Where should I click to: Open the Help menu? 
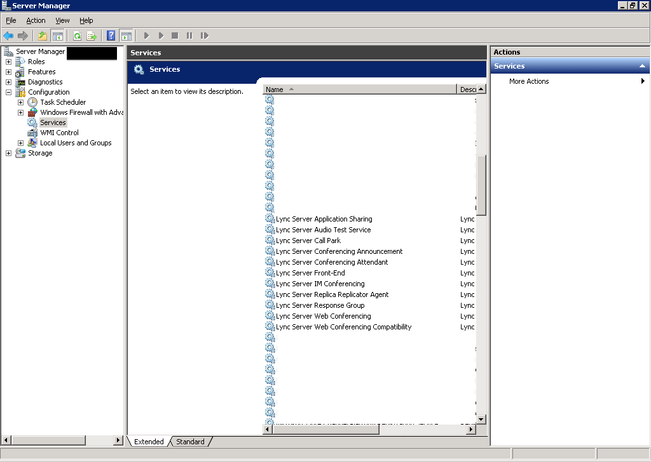click(86, 20)
